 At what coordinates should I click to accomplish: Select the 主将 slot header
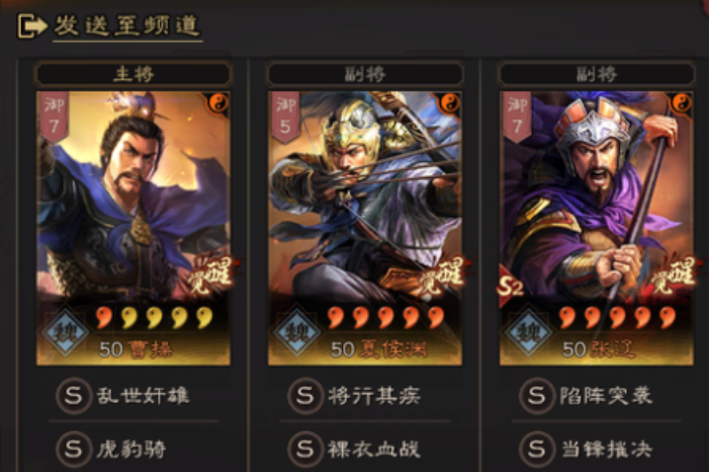point(133,74)
